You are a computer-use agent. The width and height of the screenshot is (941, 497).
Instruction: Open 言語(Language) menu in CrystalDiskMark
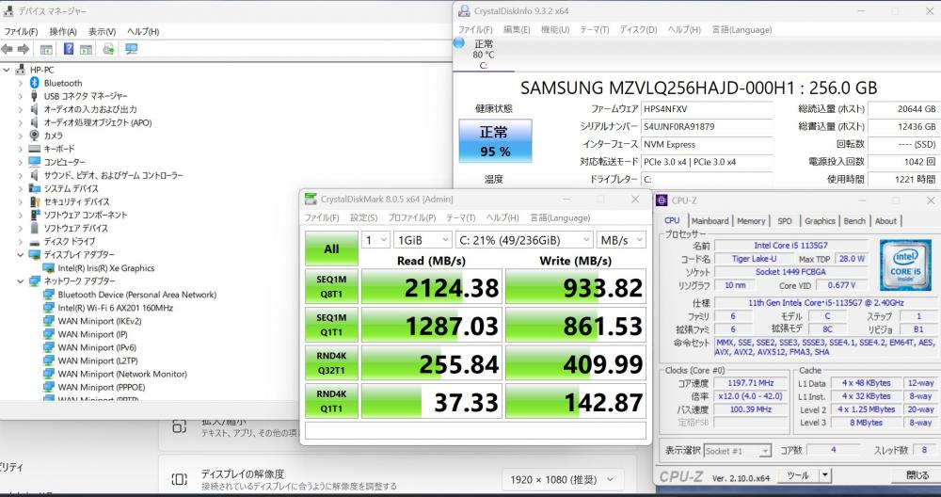[560, 217]
